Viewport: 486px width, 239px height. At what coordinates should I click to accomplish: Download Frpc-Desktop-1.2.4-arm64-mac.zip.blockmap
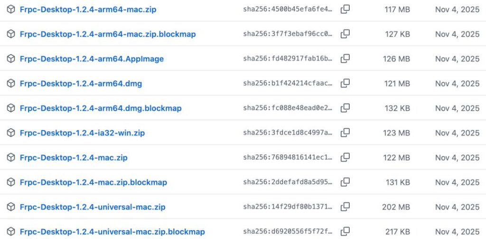point(108,34)
